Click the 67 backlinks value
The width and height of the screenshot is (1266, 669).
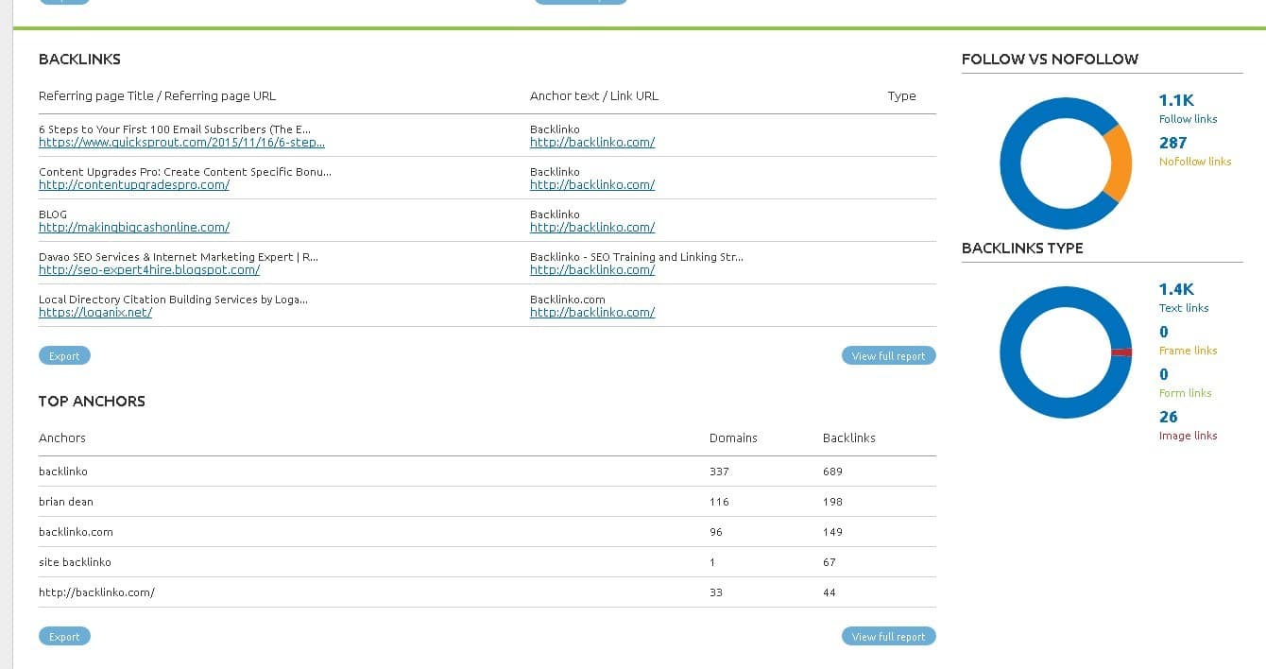coord(830,562)
